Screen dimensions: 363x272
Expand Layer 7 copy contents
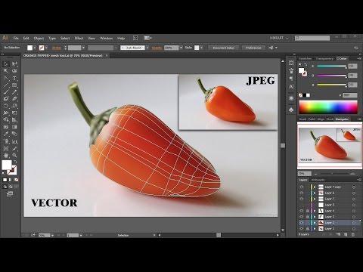click(315, 187)
